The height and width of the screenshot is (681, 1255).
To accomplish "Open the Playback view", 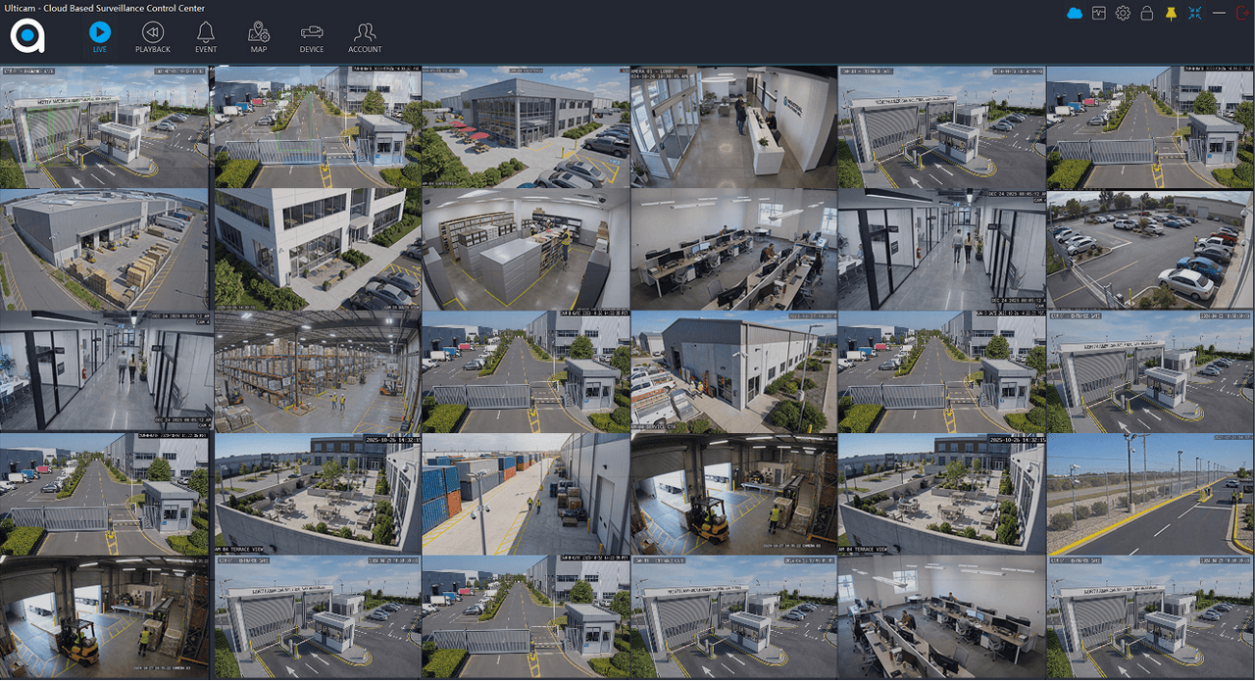I will [153, 36].
